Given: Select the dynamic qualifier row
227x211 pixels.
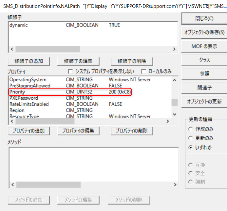Looking at the screenshot, I should 93,25.
